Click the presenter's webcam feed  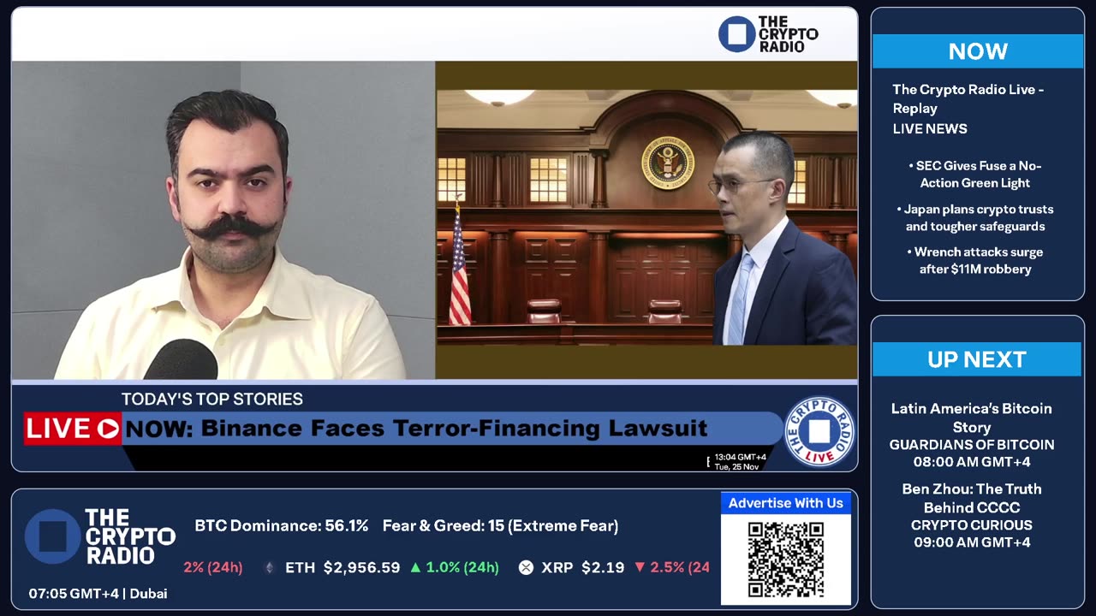point(223,220)
